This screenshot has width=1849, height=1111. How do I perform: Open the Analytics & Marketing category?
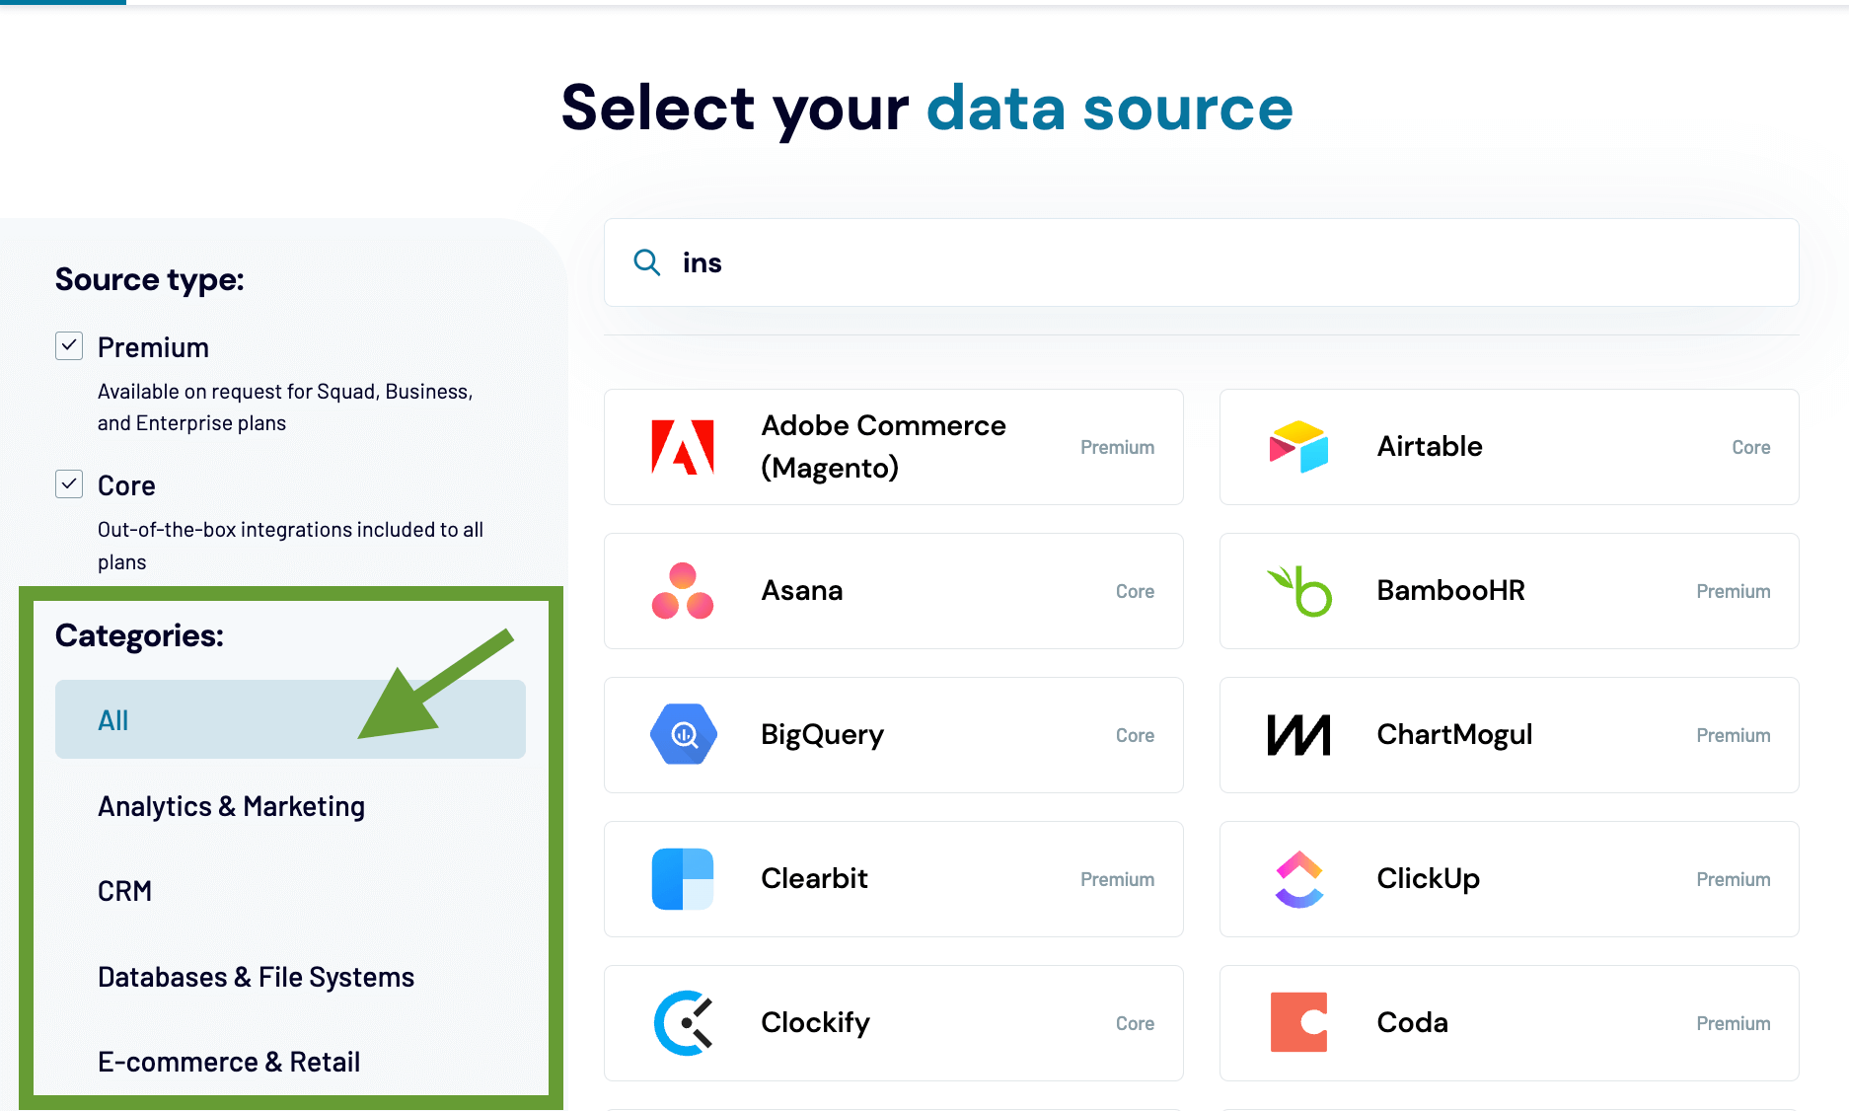pyautogui.click(x=230, y=806)
